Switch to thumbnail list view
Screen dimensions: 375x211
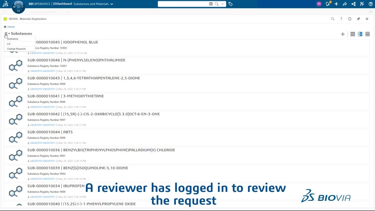click(360, 34)
